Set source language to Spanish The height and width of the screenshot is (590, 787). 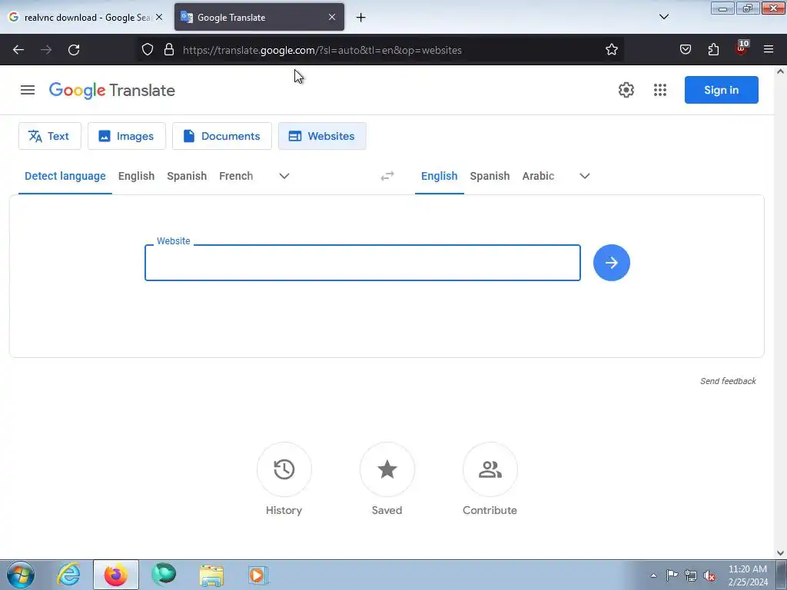pyautogui.click(x=187, y=176)
